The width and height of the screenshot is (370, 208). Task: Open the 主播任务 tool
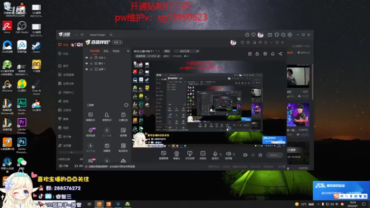pyautogui.click(x=123, y=117)
